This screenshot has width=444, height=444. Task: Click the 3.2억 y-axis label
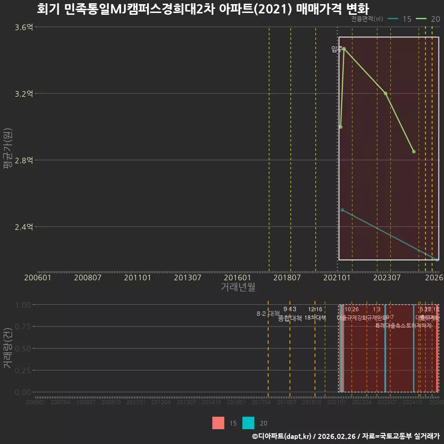point(24,94)
